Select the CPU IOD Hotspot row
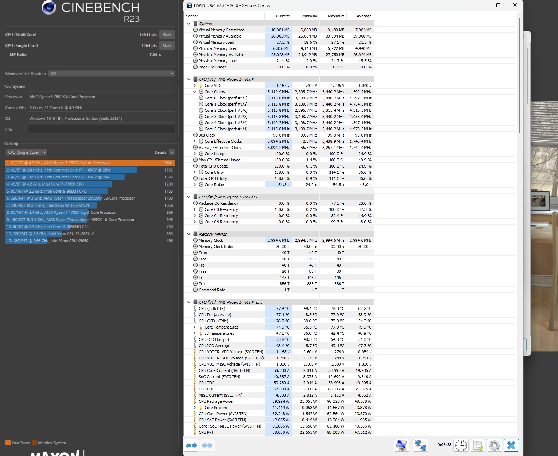The image size is (558, 456). pyautogui.click(x=279, y=339)
